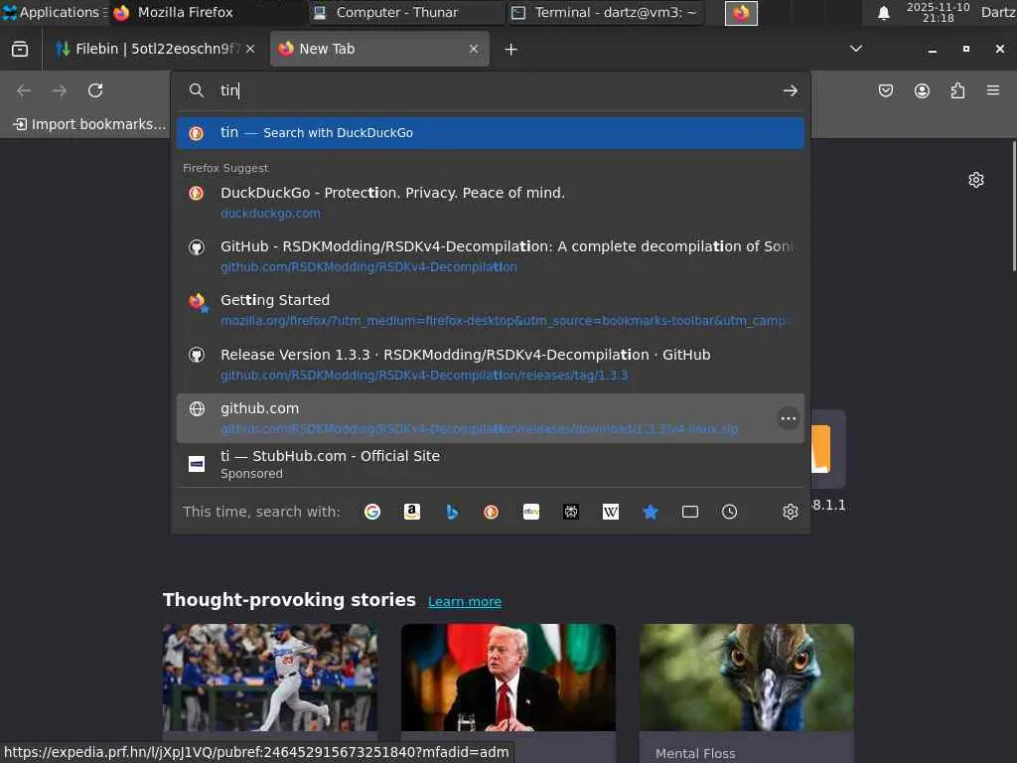Screen dimensions: 1017x763
Task: Open search settings gear in suggestions panel
Action: (790, 512)
